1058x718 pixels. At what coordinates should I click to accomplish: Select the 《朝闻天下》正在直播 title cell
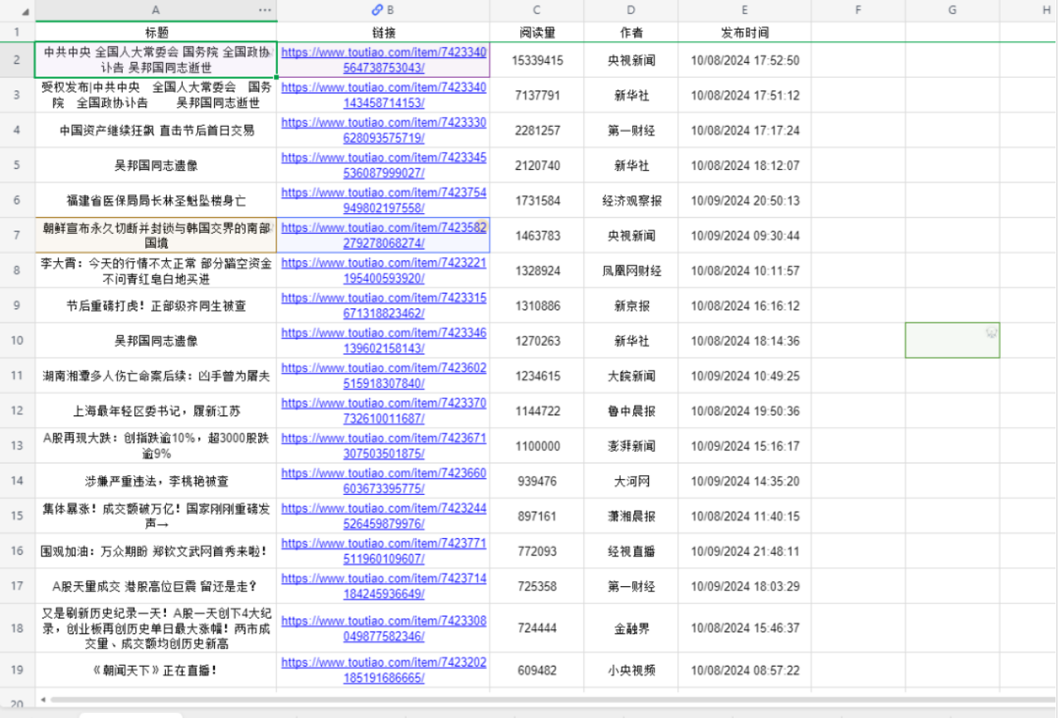(155, 670)
